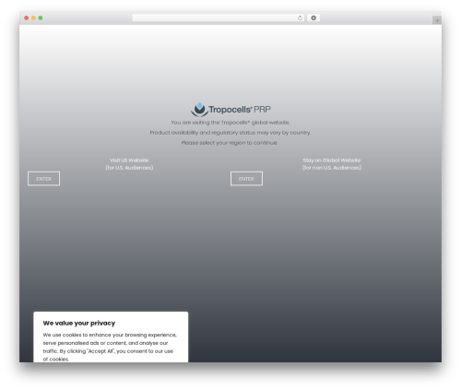This screenshot has width=461, height=390.
Task: Click the cookie notice paragraph text
Action: pyautogui.click(x=110, y=347)
